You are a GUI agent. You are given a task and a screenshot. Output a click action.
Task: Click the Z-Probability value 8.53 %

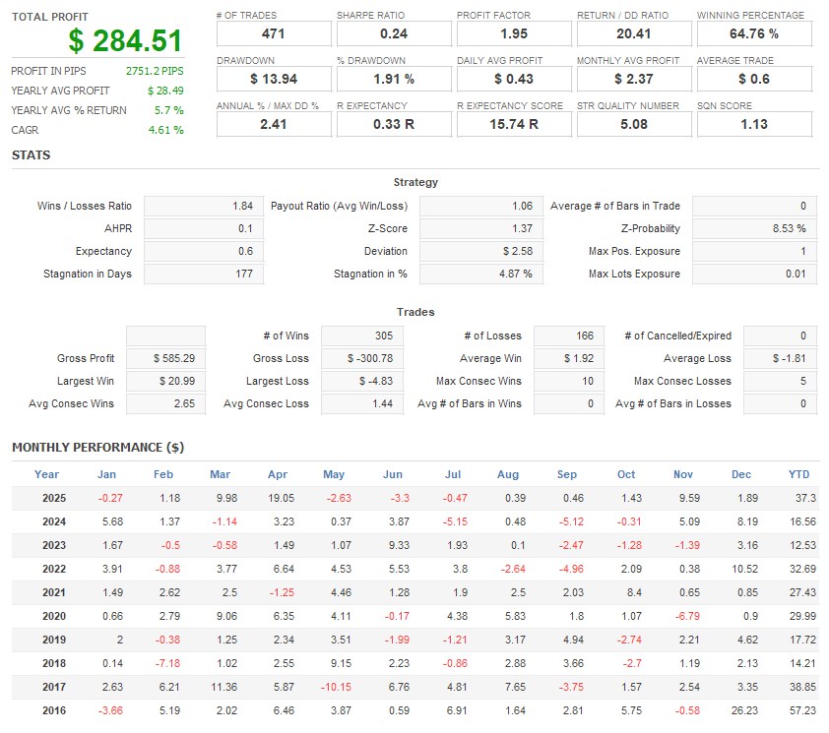click(754, 228)
